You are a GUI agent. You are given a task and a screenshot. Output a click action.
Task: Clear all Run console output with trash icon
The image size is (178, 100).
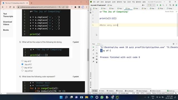(97, 62)
